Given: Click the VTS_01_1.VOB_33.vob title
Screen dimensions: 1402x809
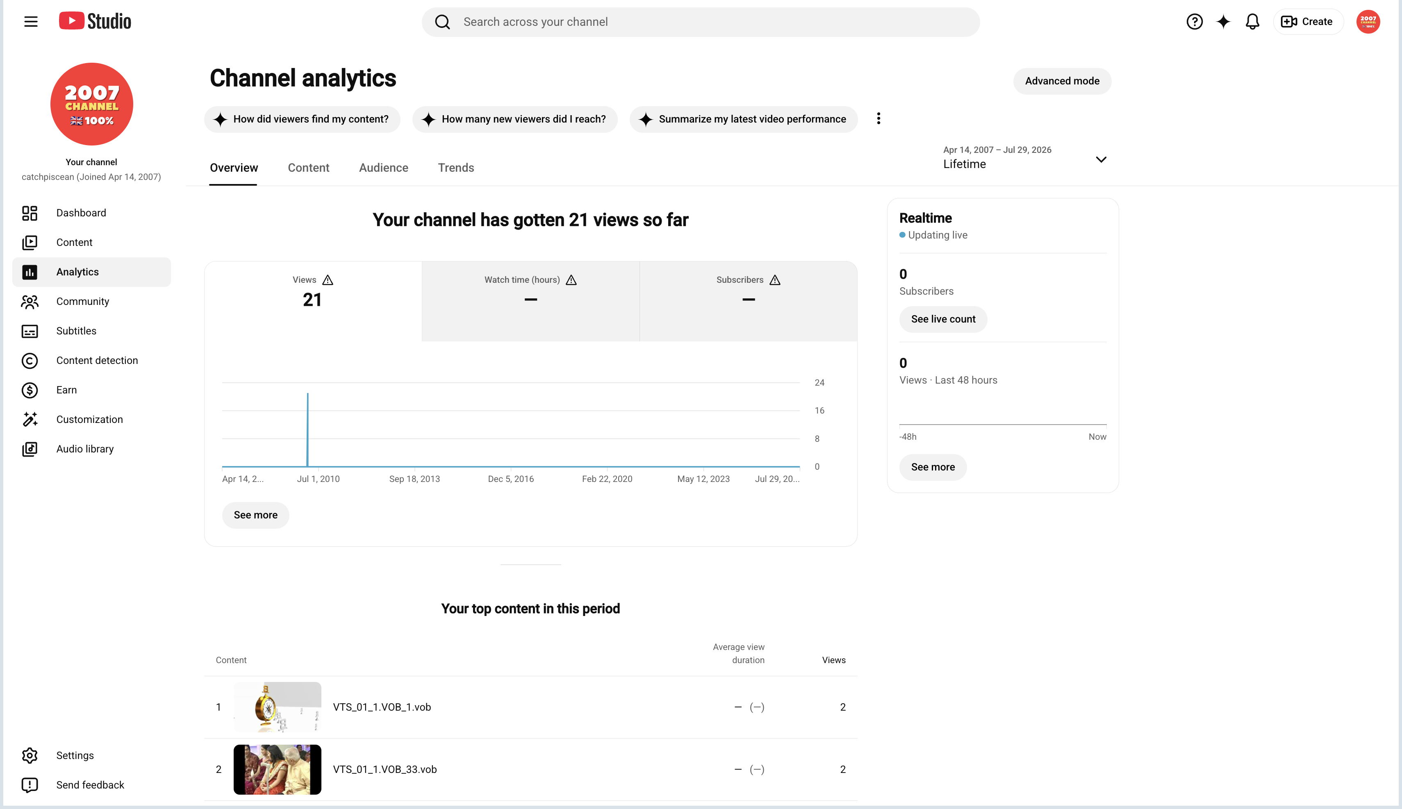Looking at the screenshot, I should [x=385, y=770].
